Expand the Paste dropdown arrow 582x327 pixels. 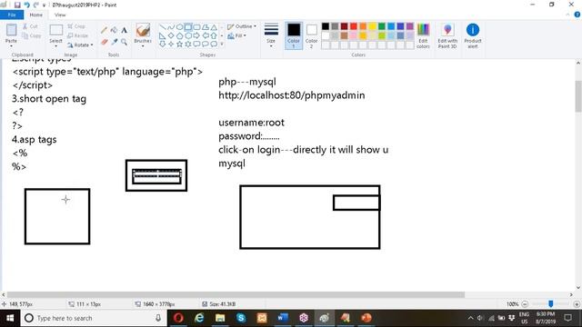click(x=11, y=46)
